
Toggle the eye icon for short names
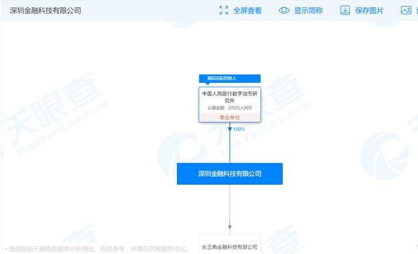[x=284, y=10]
